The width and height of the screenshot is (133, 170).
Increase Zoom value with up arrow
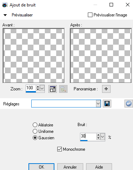click(x=38, y=87)
